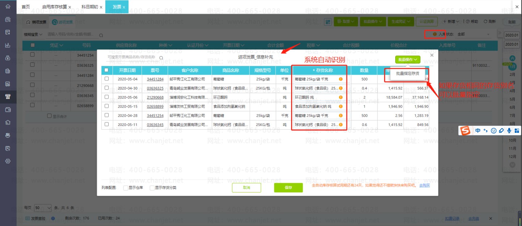Image resolution: width=522 pixels, height=226 pixels.
Task: Click the 取消 button
Action: pos(247,188)
